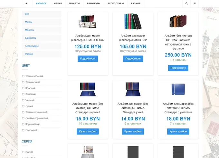Buy the ОПТИМА Стандарт узкий album

click(133, 132)
